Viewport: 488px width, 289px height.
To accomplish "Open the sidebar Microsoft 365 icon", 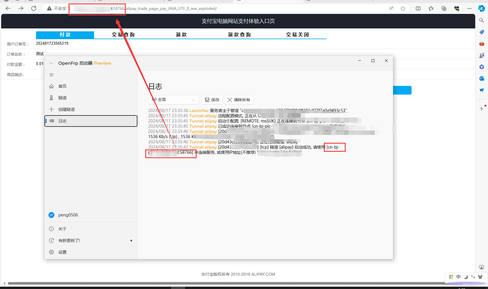I will click(482, 67).
